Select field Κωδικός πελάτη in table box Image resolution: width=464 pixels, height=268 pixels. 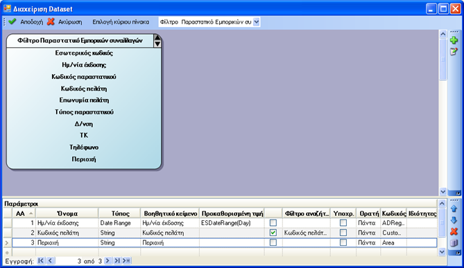[x=84, y=89]
